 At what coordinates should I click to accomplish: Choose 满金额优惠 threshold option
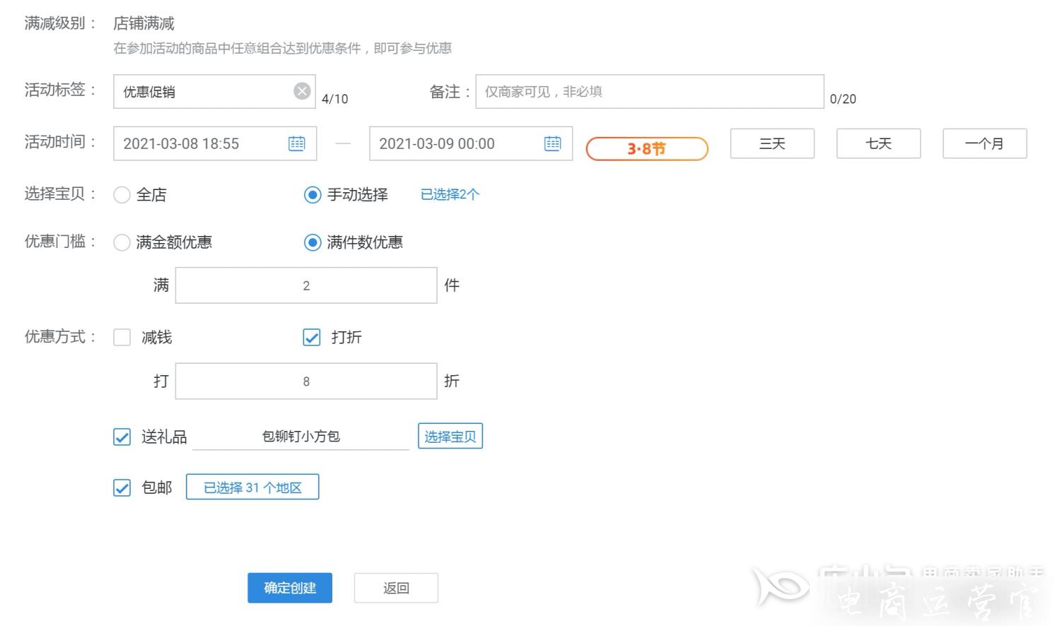coord(122,243)
